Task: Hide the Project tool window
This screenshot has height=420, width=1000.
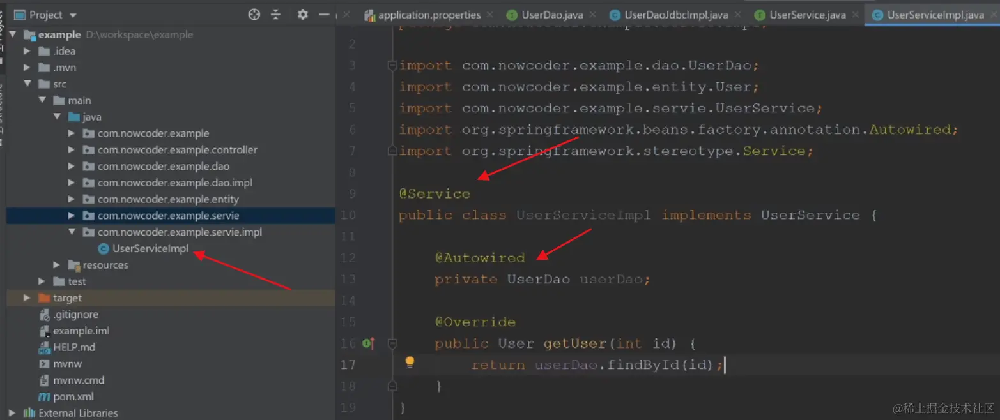Action: 324,14
